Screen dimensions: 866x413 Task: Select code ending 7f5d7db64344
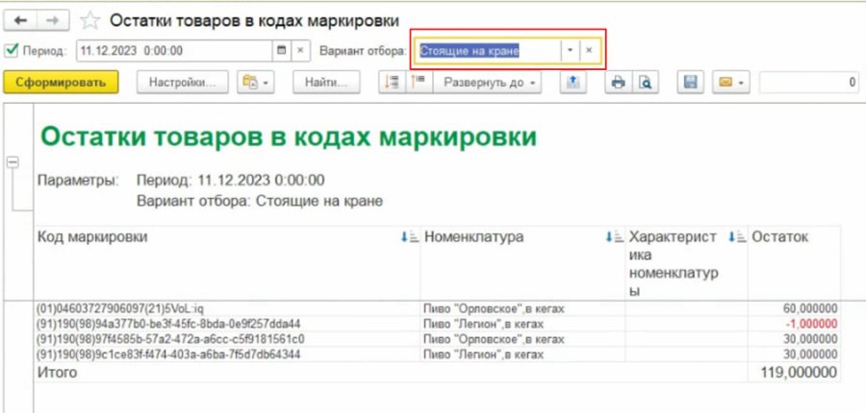click(x=168, y=354)
